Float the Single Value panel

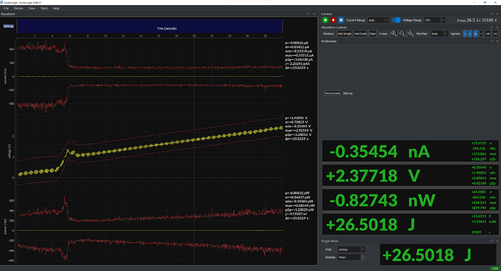coord(492,241)
